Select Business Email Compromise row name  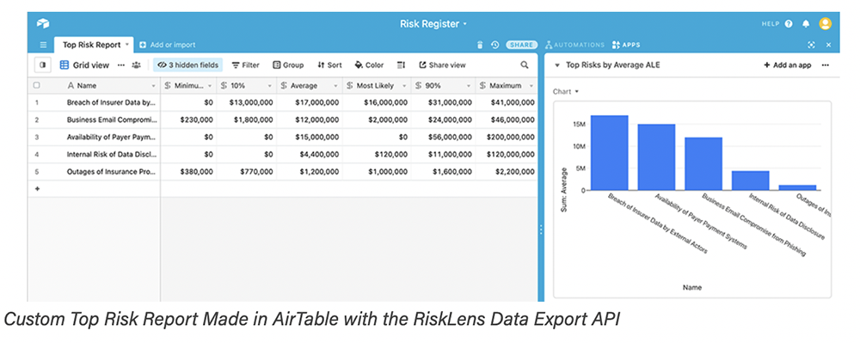click(x=112, y=119)
